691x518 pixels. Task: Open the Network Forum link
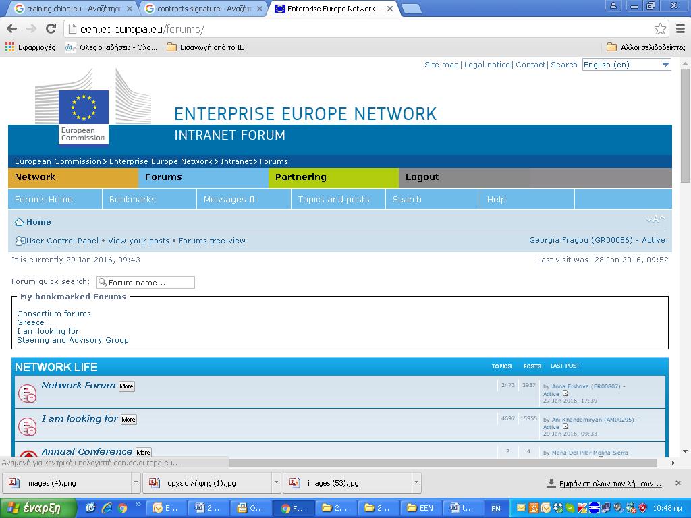coord(78,385)
